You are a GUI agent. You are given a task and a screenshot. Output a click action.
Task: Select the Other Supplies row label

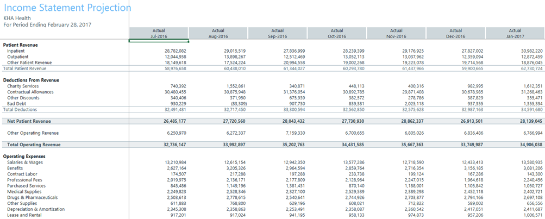tap(22, 203)
